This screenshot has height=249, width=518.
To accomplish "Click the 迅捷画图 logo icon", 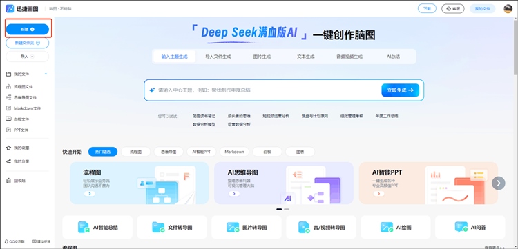I will 10,8.
